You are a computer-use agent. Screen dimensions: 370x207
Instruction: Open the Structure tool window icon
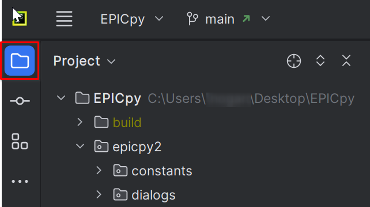(x=20, y=141)
